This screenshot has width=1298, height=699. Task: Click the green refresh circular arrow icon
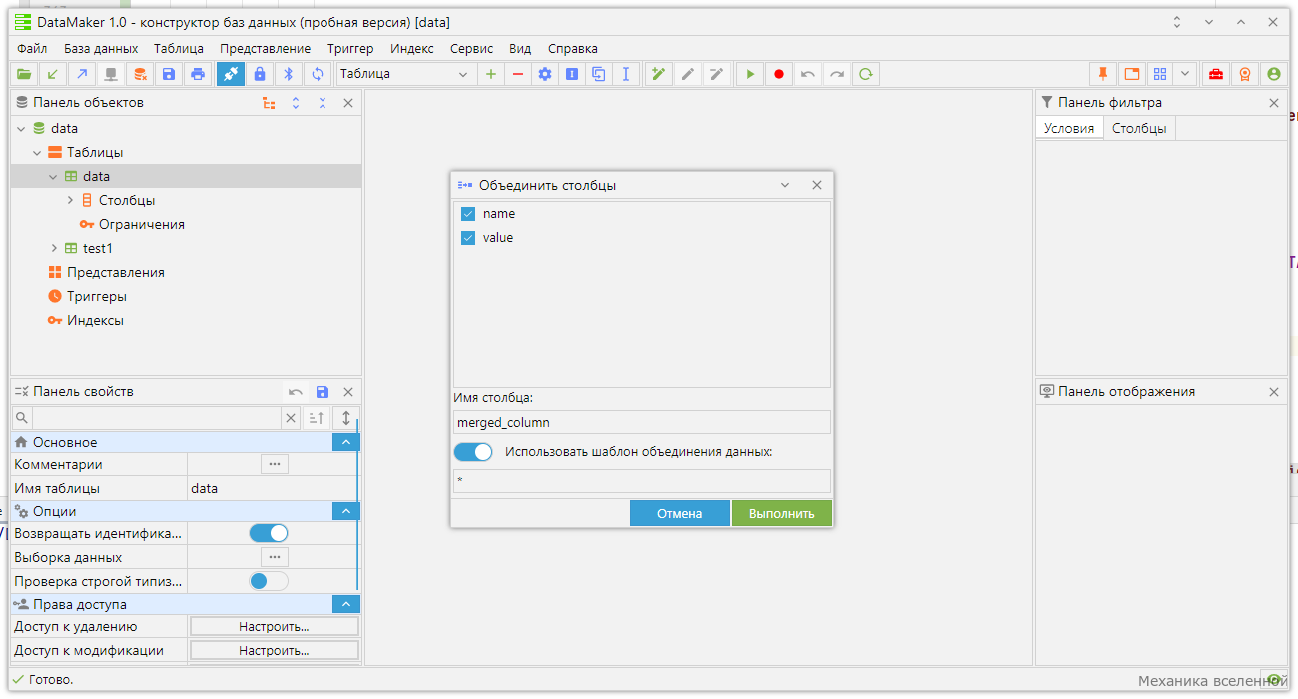pos(866,74)
